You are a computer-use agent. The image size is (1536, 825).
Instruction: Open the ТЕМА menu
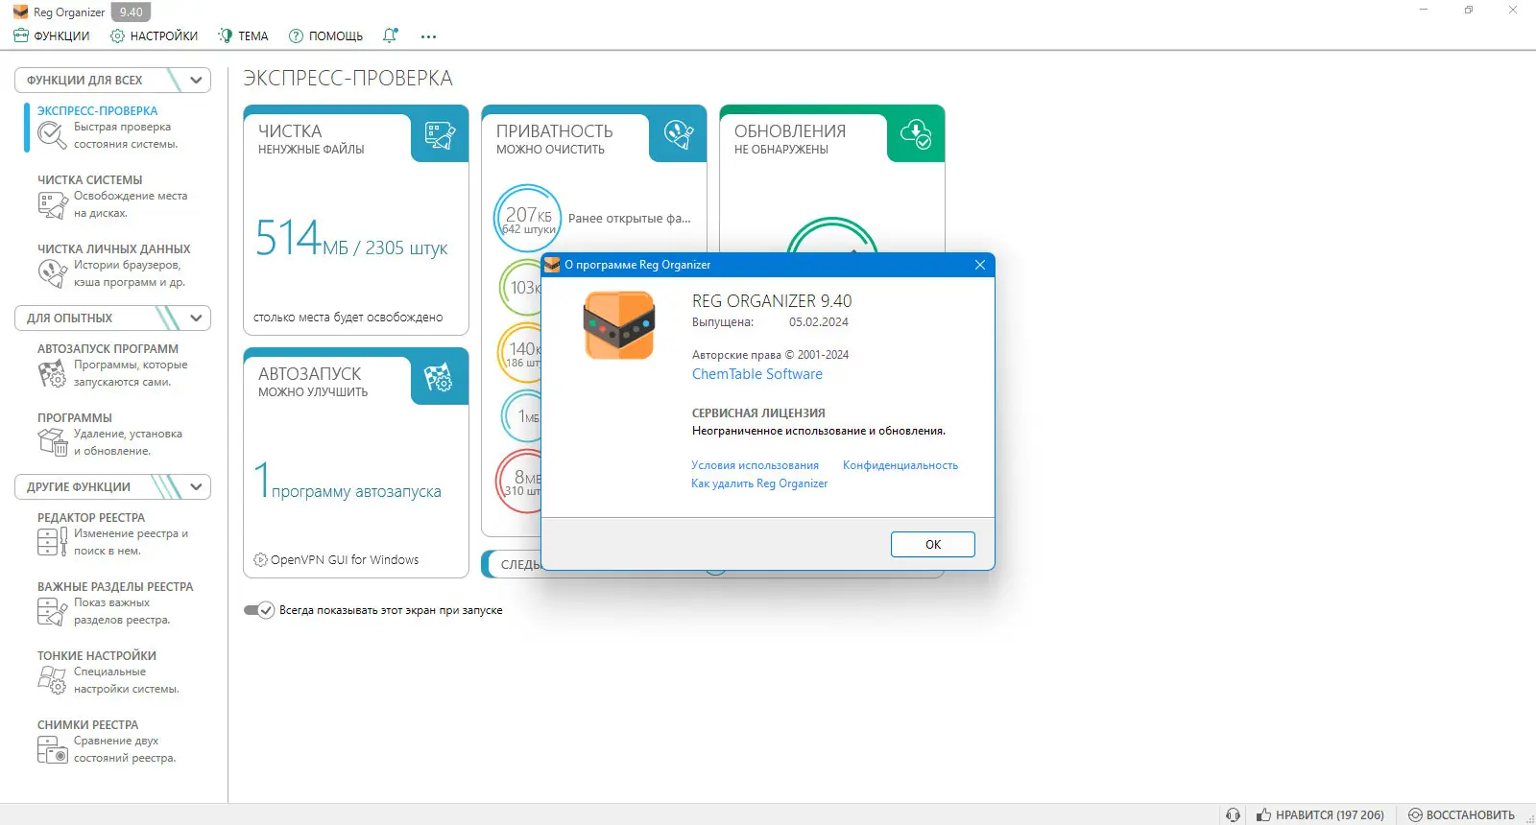pos(244,35)
